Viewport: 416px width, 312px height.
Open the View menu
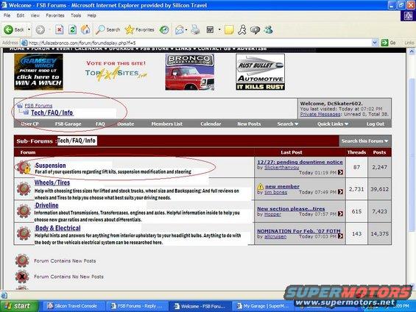(x=35, y=15)
